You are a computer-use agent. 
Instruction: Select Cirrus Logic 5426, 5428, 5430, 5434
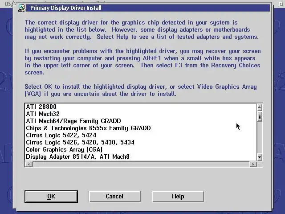tap(140, 142)
